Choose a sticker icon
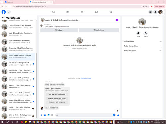 [x=49, y=115]
